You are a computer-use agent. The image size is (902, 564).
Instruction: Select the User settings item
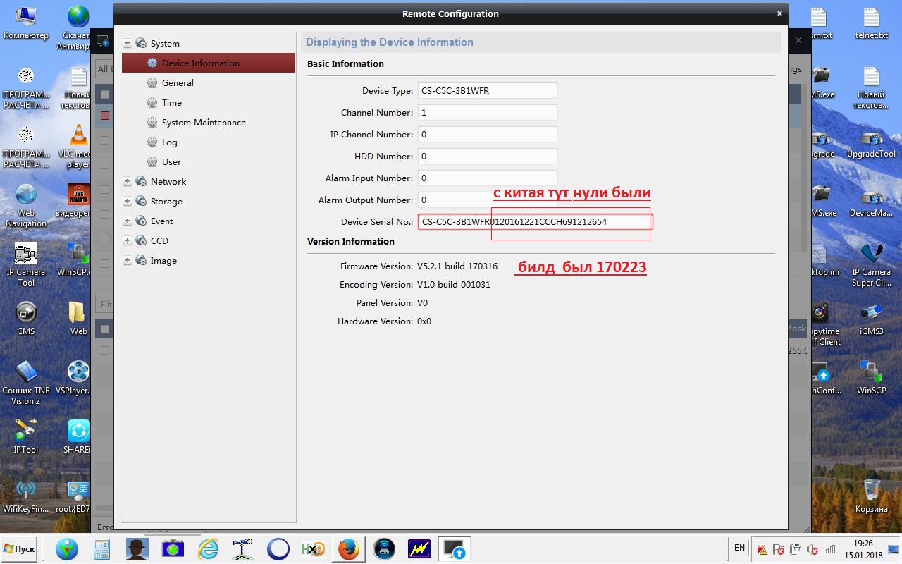tap(171, 161)
